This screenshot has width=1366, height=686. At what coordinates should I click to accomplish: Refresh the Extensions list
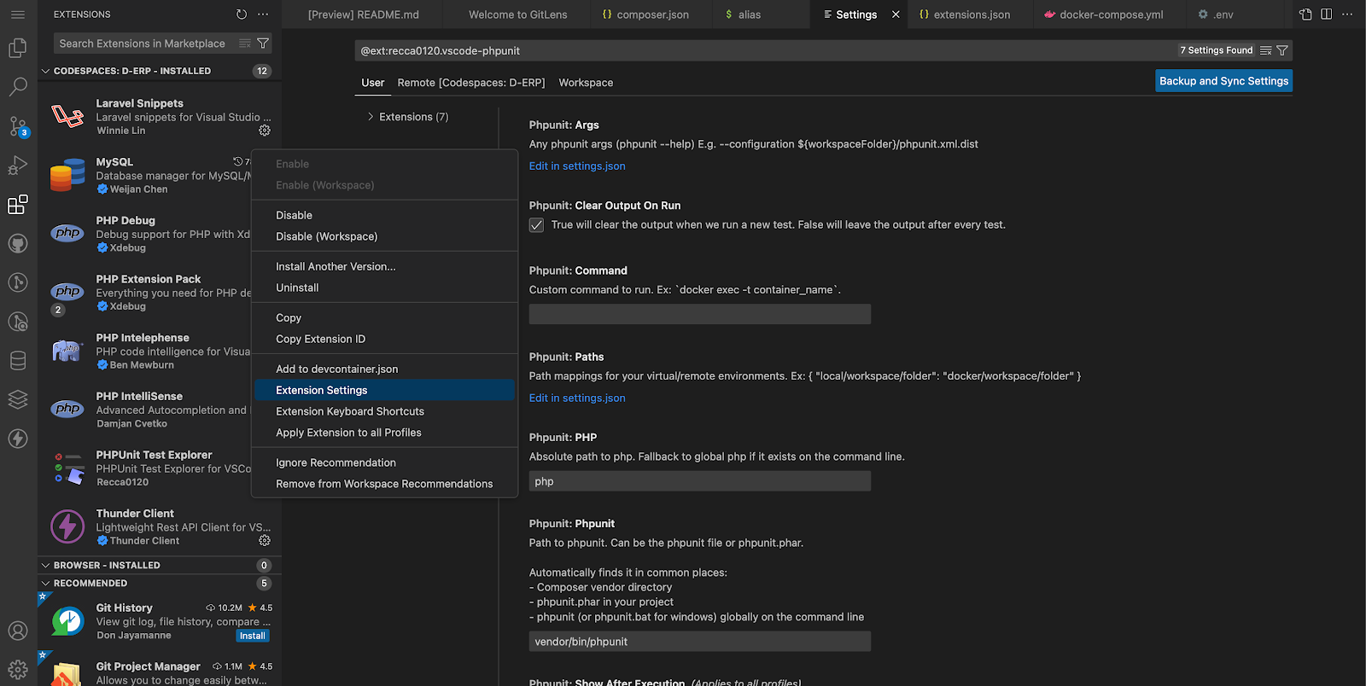pyautogui.click(x=242, y=15)
